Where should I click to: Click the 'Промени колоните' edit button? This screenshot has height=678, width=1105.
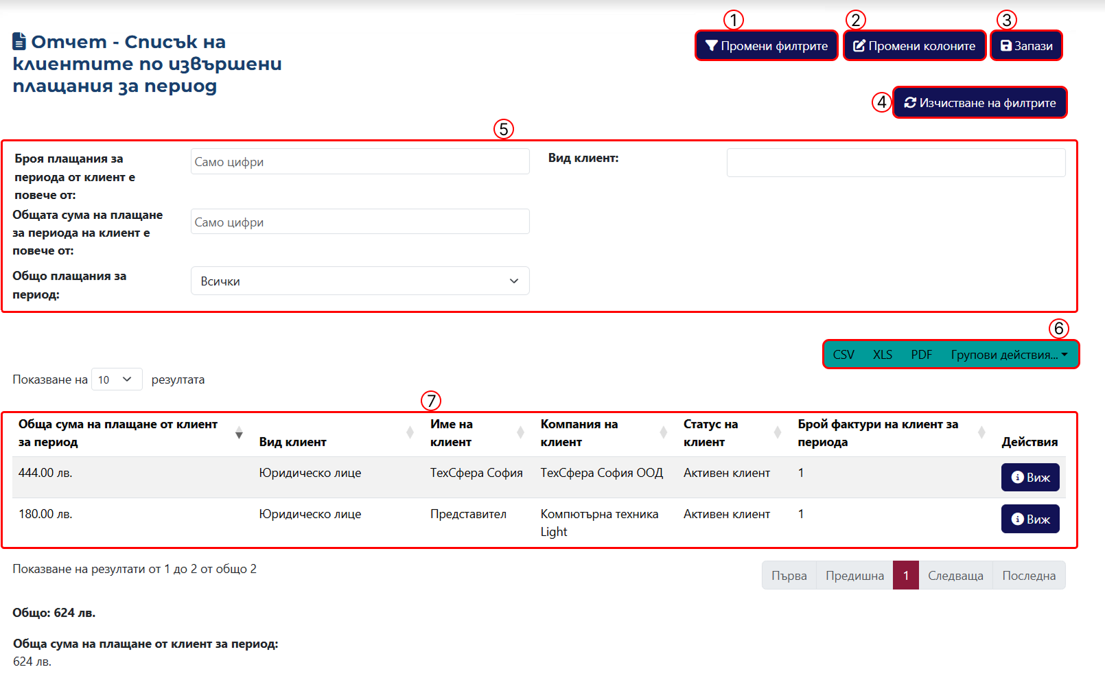[914, 46]
